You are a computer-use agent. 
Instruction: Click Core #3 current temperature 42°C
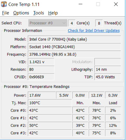pyautogui.click(x=50, y=133)
